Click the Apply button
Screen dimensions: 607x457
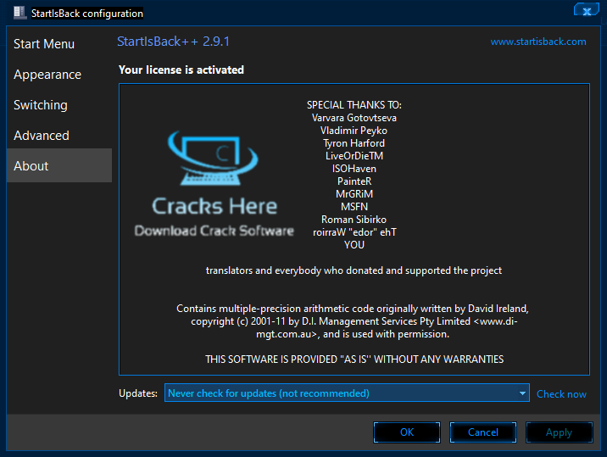click(559, 432)
